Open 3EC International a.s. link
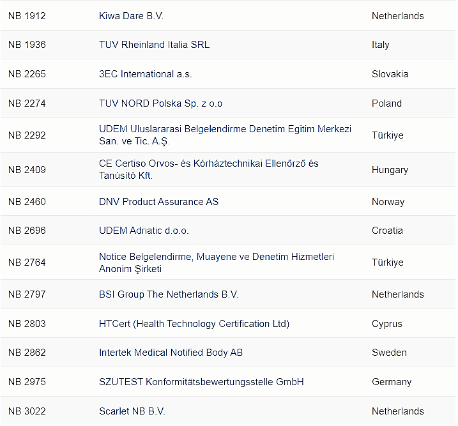 (x=145, y=74)
